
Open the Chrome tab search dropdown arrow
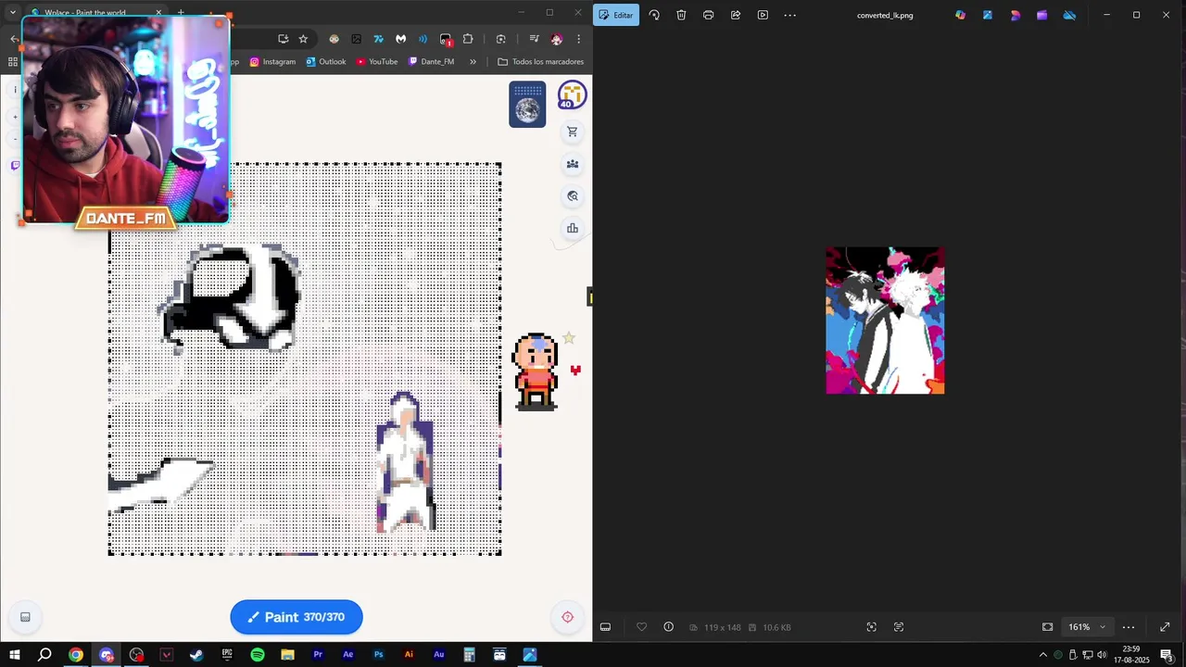click(12, 13)
